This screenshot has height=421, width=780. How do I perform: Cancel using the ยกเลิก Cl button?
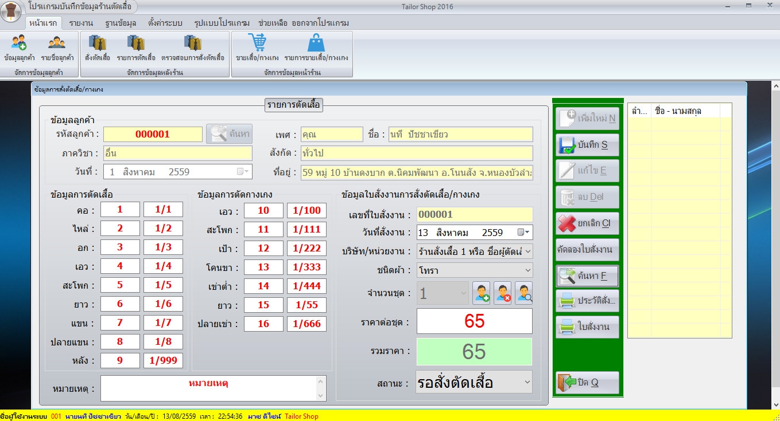[x=587, y=223]
